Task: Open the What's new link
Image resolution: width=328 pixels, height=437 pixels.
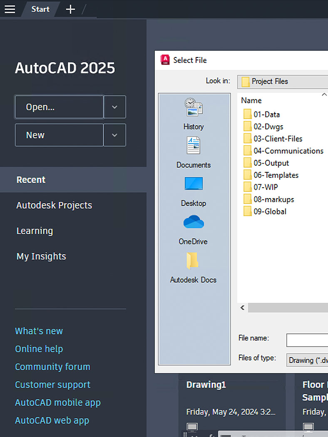Action: 39,331
